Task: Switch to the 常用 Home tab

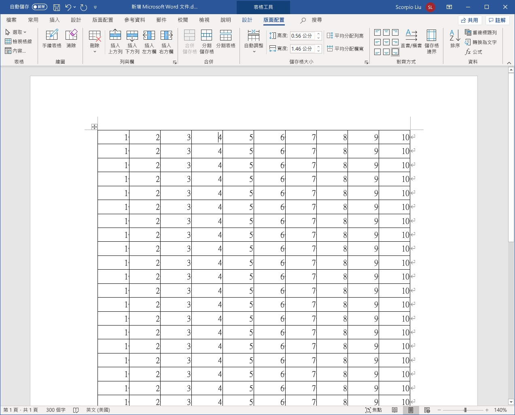Action: [x=33, y=20]
